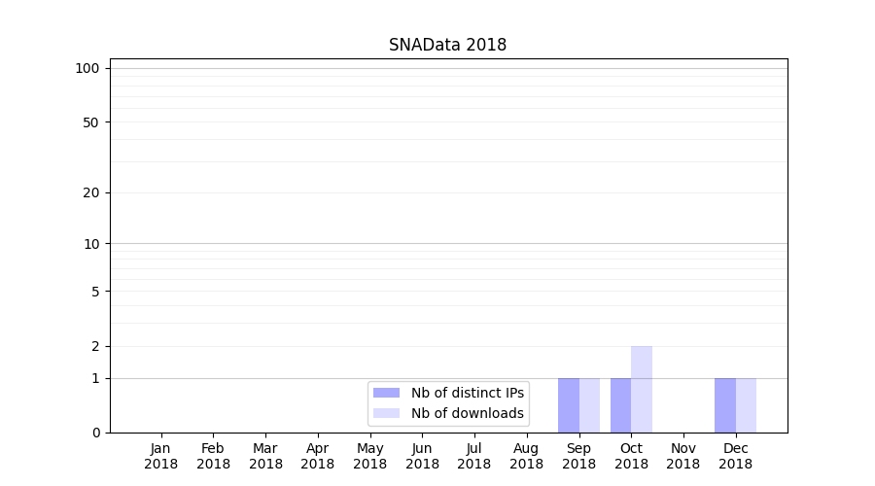This screenshot has width=875, height=486.
Task: Select the 'Nb of downloads' legend label
Action: 467,413
